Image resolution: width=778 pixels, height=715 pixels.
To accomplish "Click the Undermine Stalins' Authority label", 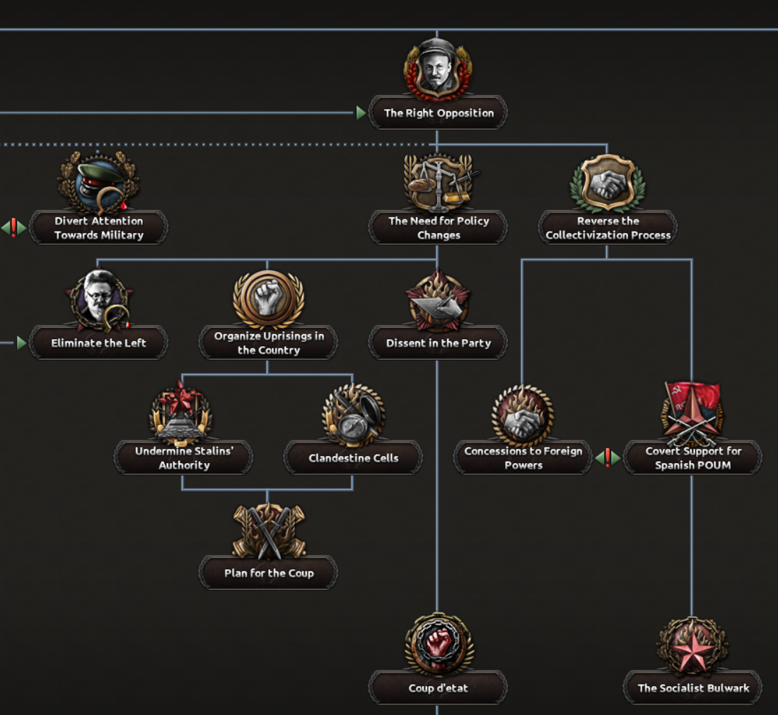I will click(x=184, y=458).
